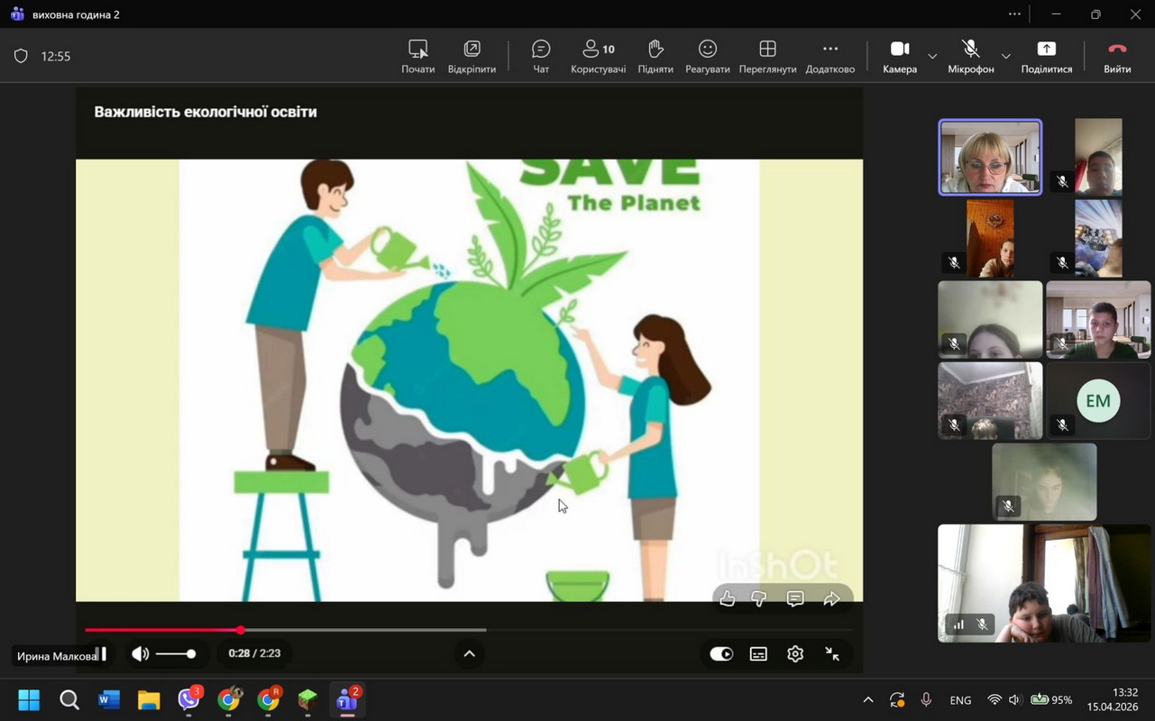
Task: Open the Додатково more options menu
Action: pos(830,56)
